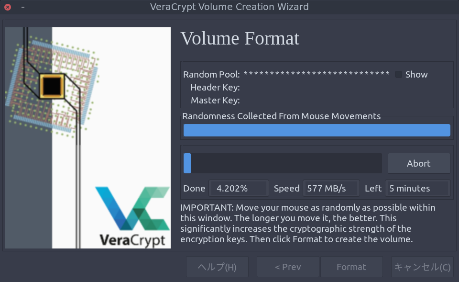Click the format progress bar
This screenshot has height=282, width=459.
[283, 163]
